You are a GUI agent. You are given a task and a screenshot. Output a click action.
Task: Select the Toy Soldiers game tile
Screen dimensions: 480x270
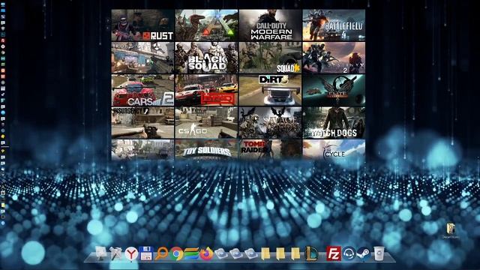(206, 150)
